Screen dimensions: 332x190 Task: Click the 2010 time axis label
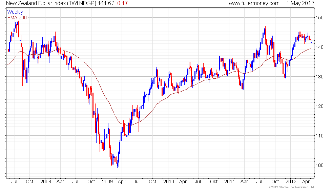point(169,182)
